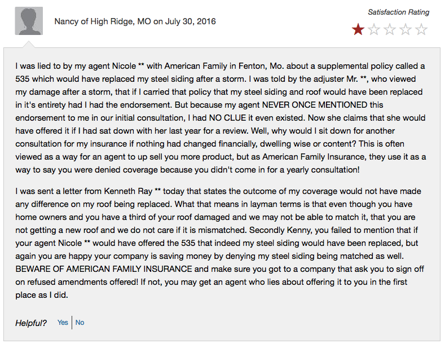Choose No for the helpful question
The width and height of the screenshot is (445, 348).
(80, 323)
